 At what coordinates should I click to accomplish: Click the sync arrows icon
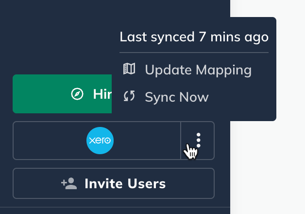(129, 96)
